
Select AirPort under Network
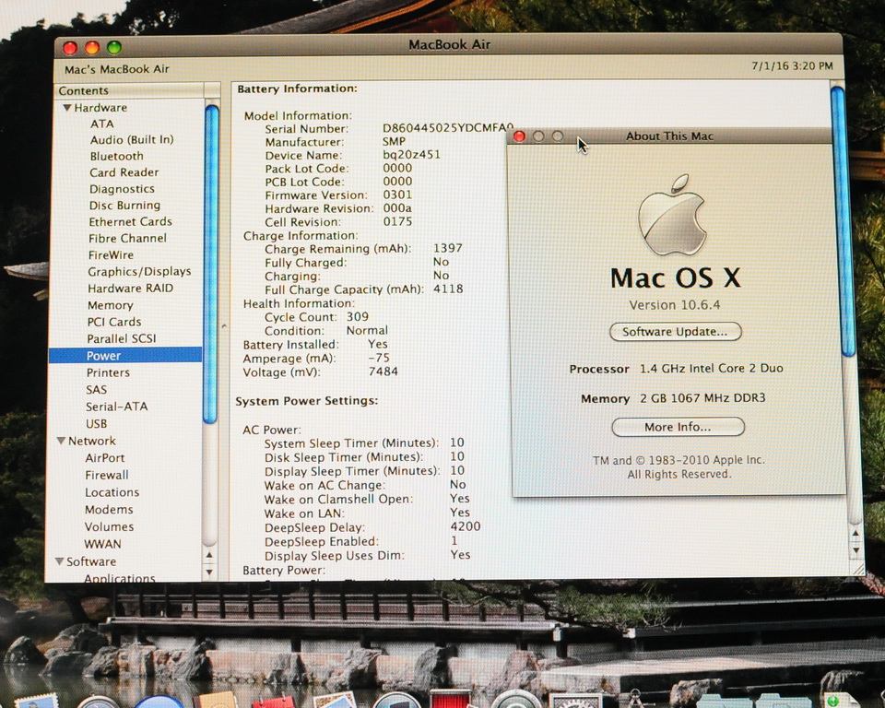pos(104,458)
